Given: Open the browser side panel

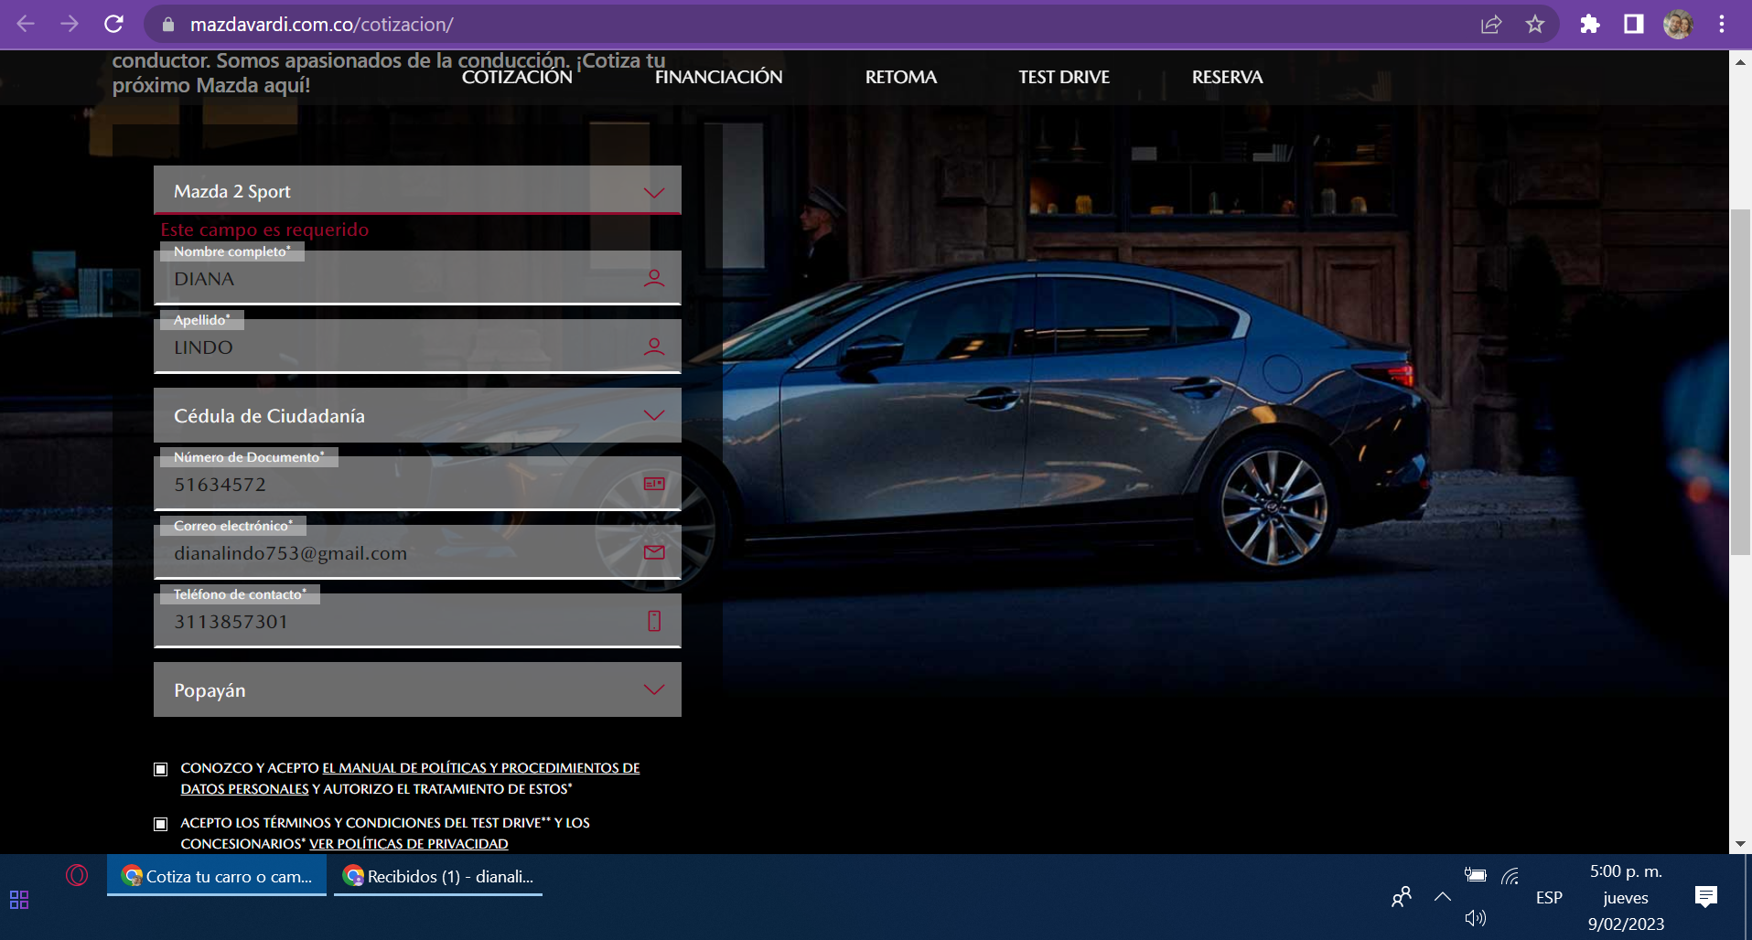Looking at the screenshot, I should pos(1634,25).
